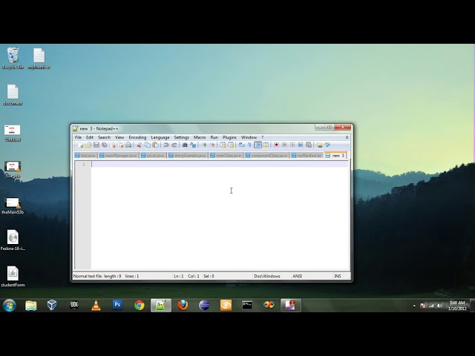475x356 pixels.
Task: Click the Save Recorded Macro icon
Action: [x=309, y=145]
